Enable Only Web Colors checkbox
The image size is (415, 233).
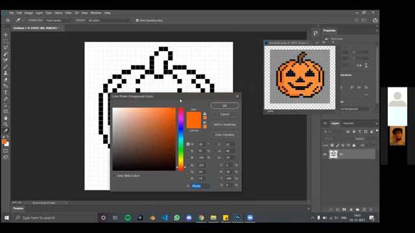point(114,175)
